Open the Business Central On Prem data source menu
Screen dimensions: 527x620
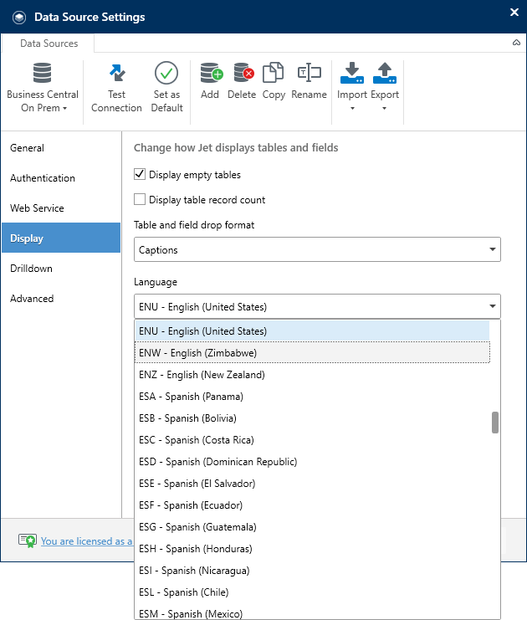pos(43,88)
